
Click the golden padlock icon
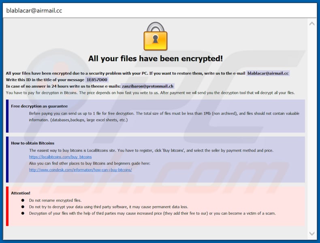click(x=156, y=37)
